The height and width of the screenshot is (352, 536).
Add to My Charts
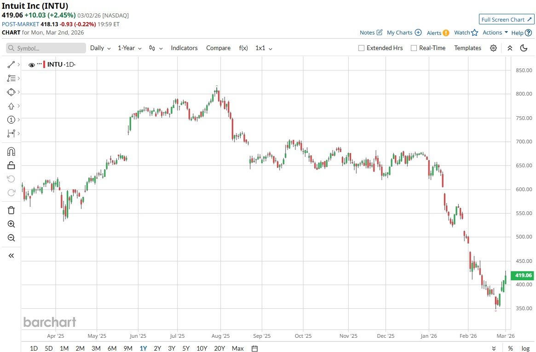coord(404,33)
